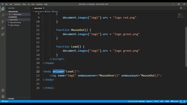
Task: Click the feedback icon in status bar
Action: click(181, 101)
